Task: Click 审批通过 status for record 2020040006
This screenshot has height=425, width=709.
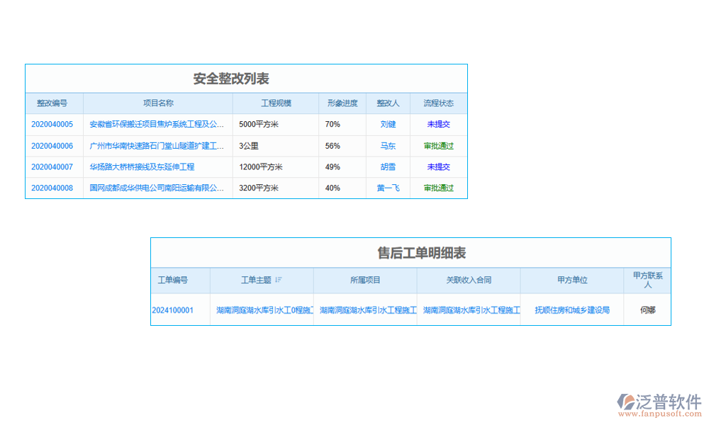Action: click(438, 146)
